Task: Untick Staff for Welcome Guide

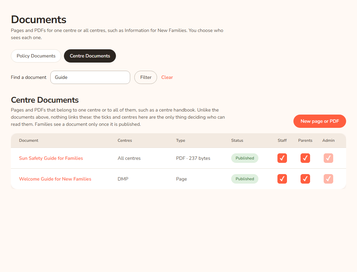Action: [282, 179]
